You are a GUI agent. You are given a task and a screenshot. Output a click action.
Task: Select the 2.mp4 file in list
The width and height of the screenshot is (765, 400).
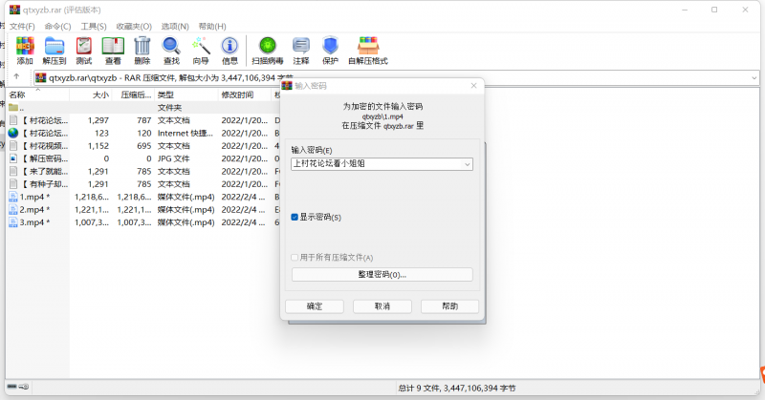[x=34, y=209]
